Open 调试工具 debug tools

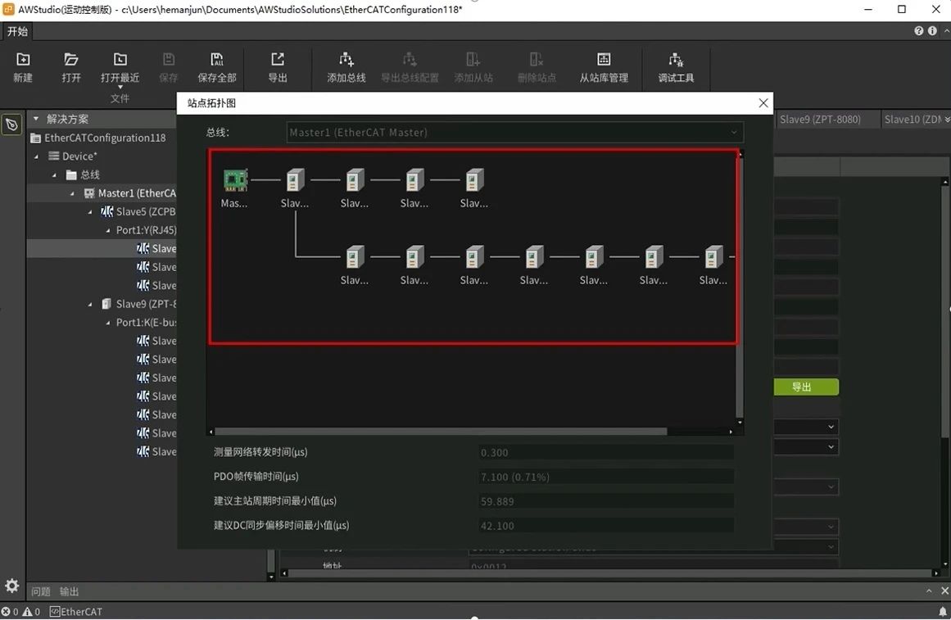(x=676, y=60)
